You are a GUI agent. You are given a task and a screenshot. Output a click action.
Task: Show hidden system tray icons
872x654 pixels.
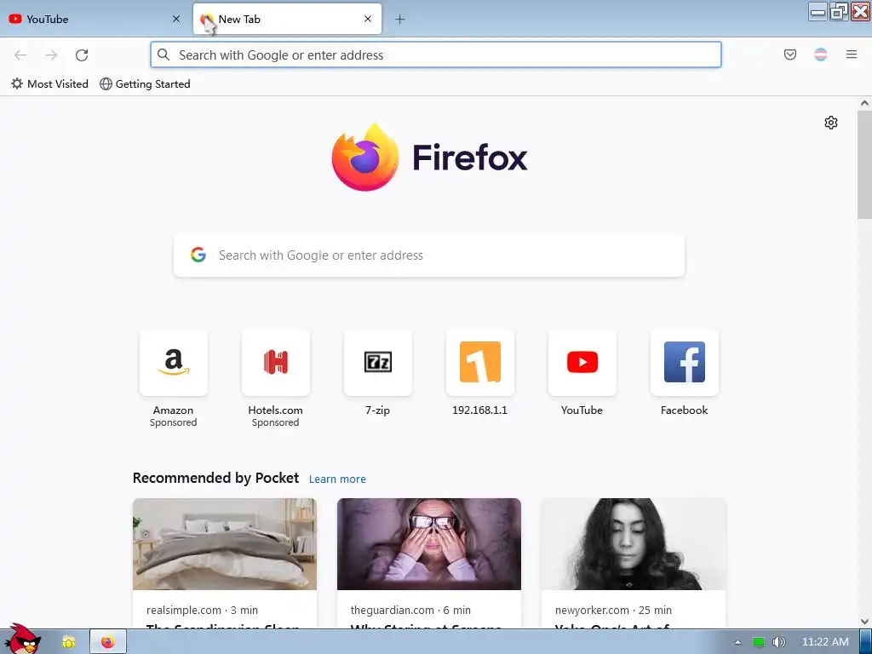(738, 642)
